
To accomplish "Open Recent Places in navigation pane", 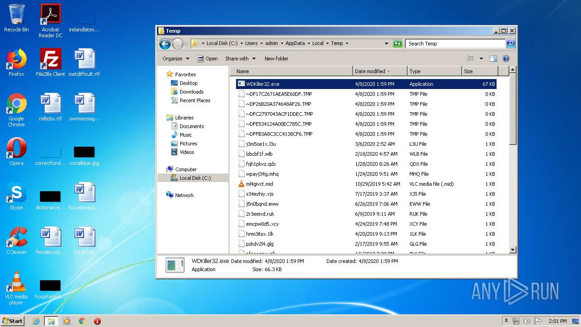I will pos(195,100).
